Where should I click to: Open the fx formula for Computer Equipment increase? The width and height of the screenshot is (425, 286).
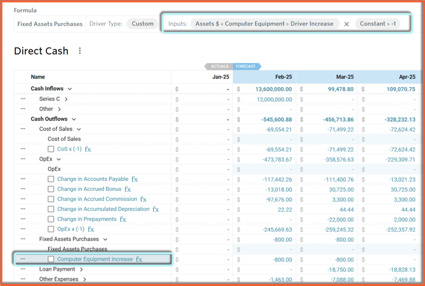139,259
